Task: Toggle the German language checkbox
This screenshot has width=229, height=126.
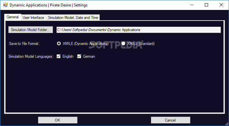Action: 79,56
